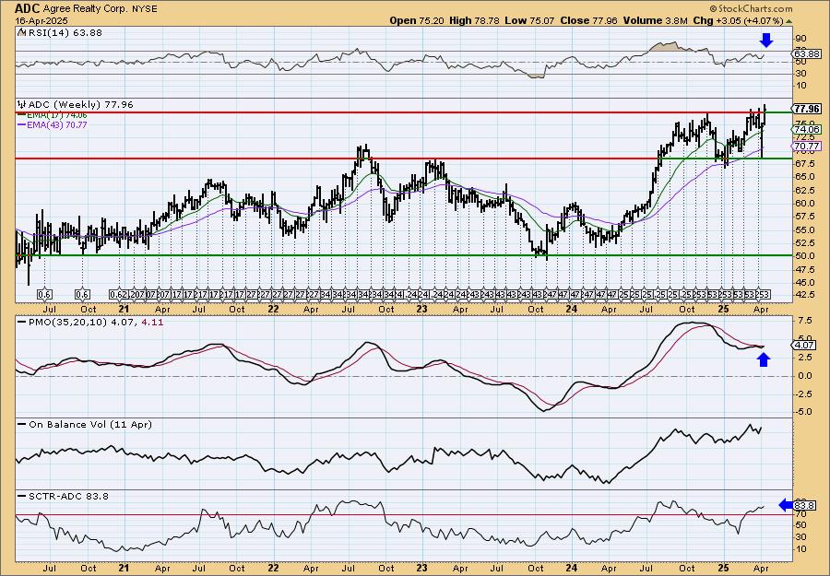Click the bold 77.96 price tag on right axis
Image resolution: width=830 pixels, height=576 pixels.
click(x=808, y=109)
